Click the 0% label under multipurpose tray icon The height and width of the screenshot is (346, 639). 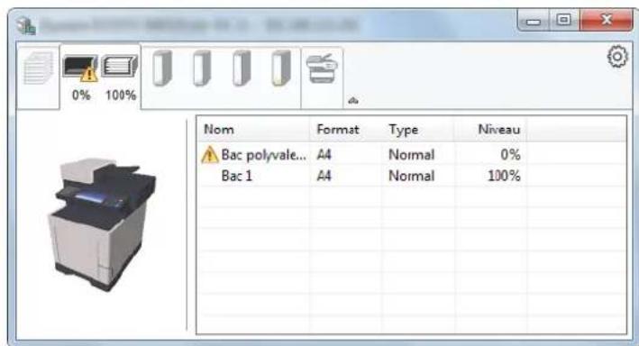[x=81, y=95]
